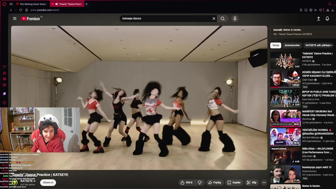Open "Gabriela" Dance Practice video thumbnail
Viewport: 336px width, 189px height.
[x=285, y=60]
